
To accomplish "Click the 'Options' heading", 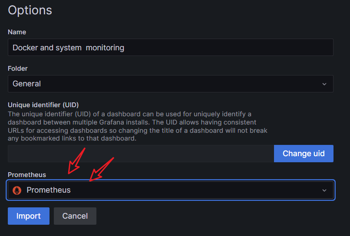I will [x=30, y=10].
